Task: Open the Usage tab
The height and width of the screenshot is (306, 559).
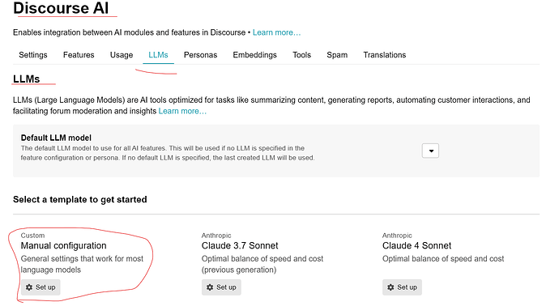Action: coord(122,55)
